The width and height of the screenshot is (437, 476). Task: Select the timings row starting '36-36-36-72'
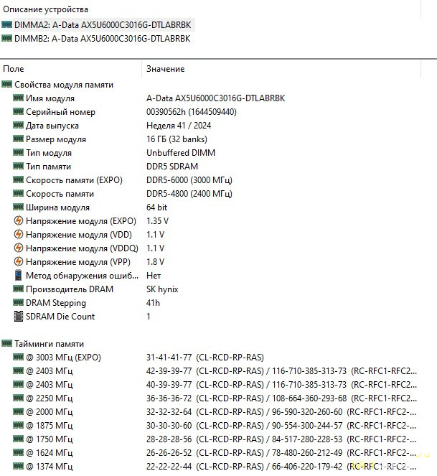281,398
